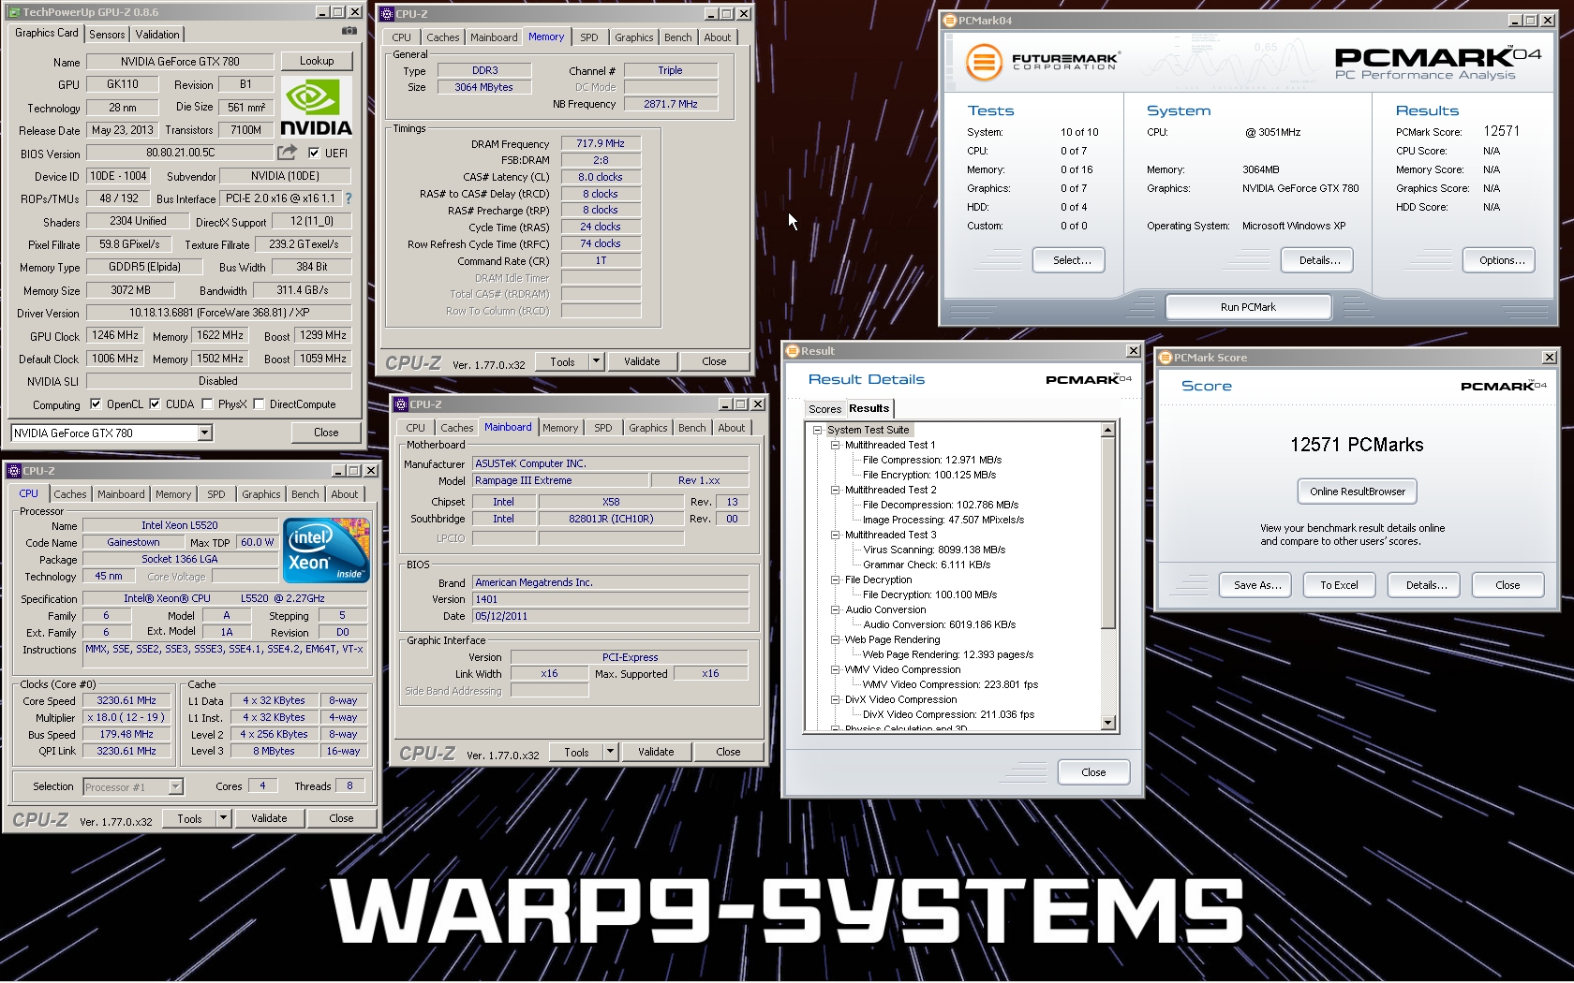Click Select... button under Tests

[x=1069, y=260]
